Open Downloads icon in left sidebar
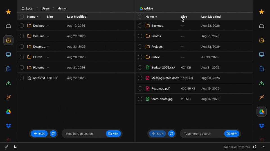 pyautogui.click(x=8, y=83)
